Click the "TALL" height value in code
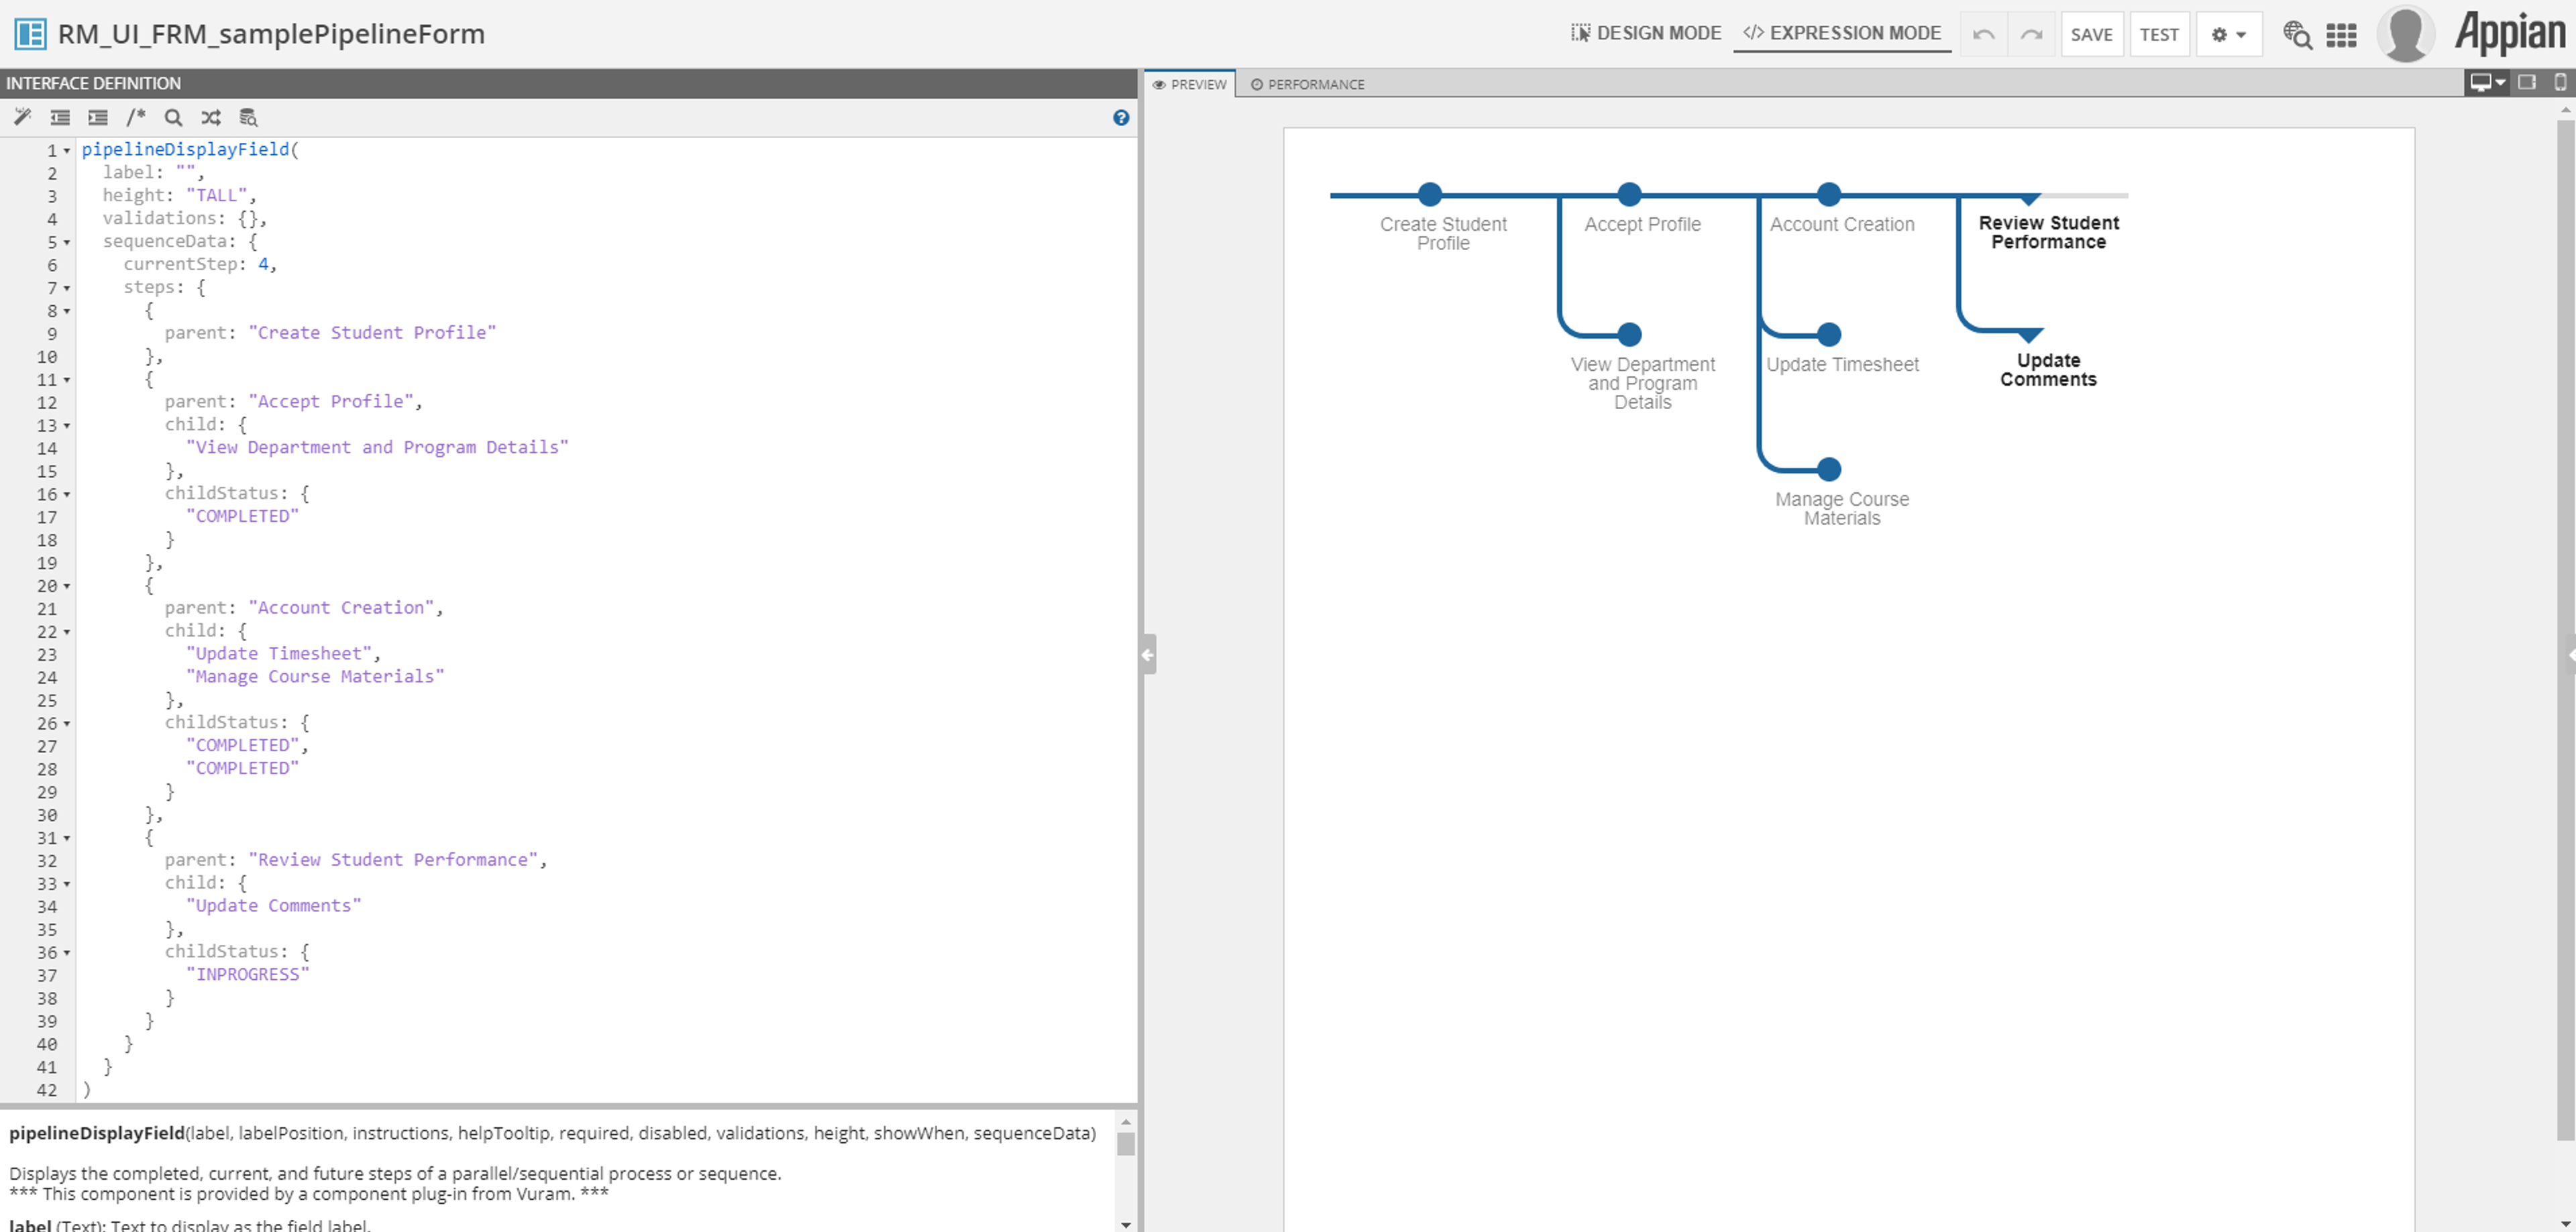2576x1232 pixels. tap(216, 195)
